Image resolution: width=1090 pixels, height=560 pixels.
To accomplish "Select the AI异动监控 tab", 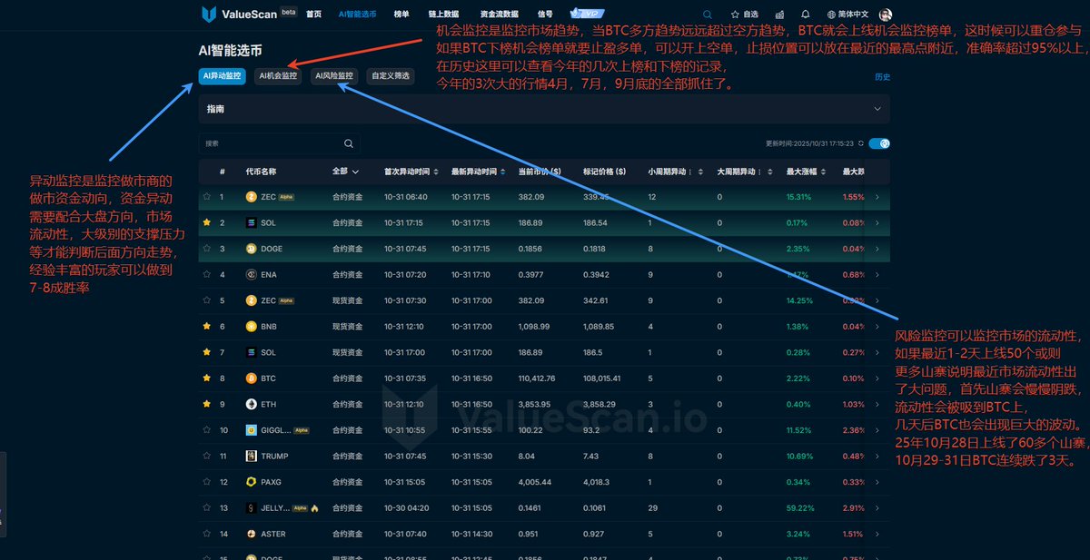I will (223, 76).
